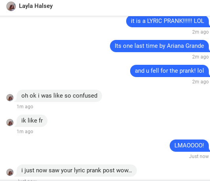210x181 pixels.
Task: Click the timestamp under the Ariana Grande message
Action: click(201, 57)
